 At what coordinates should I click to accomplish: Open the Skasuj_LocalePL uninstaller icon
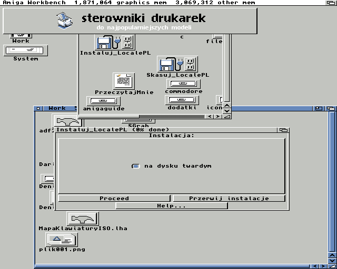[177, 64]
